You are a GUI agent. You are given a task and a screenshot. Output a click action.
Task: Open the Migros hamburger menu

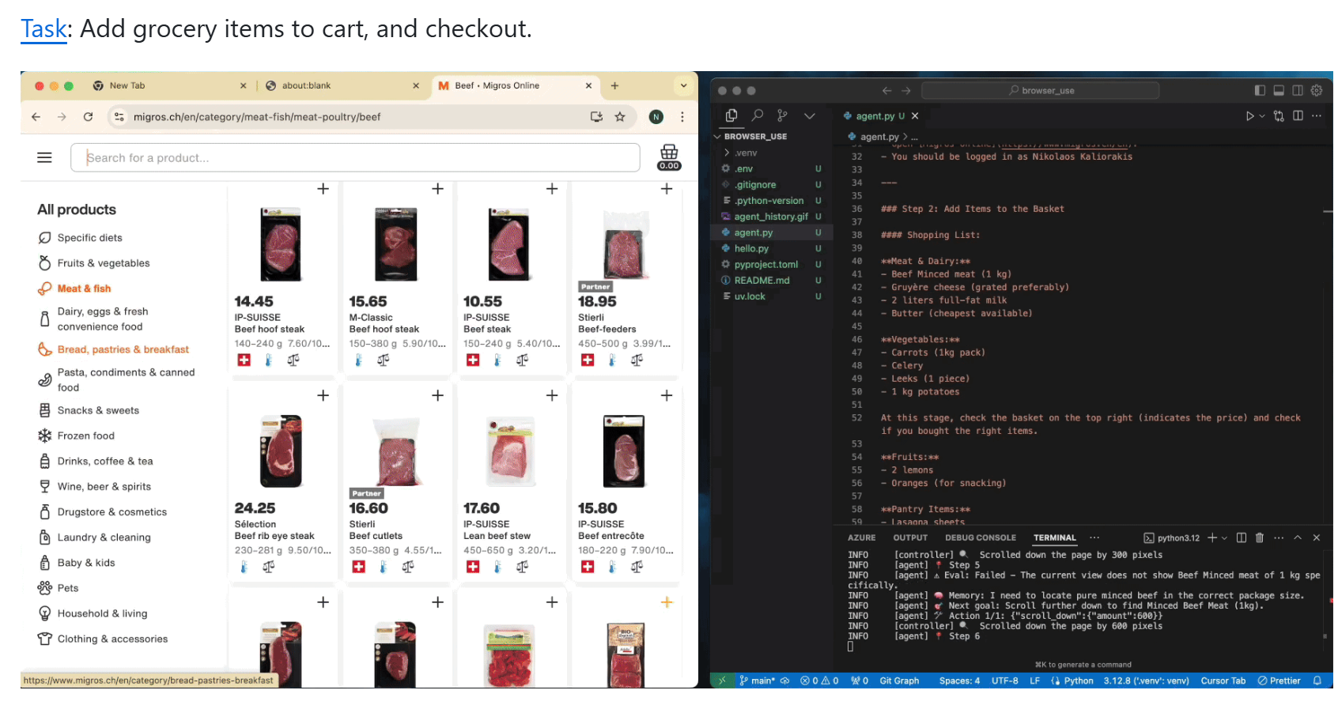(x=44, y=157)
